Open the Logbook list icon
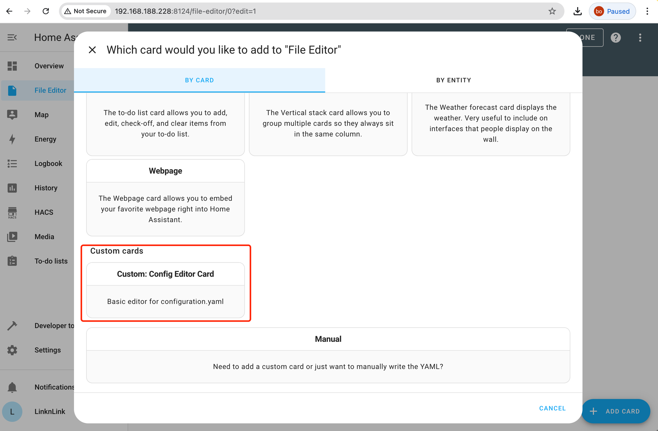Image resolution: width=658 pixels, height=431 pixels. click(12, 164)
